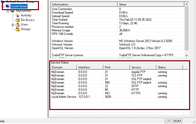Select the Upload Speed row
The height and width of the screenshot is (124, 196).
tap(117, 16)
